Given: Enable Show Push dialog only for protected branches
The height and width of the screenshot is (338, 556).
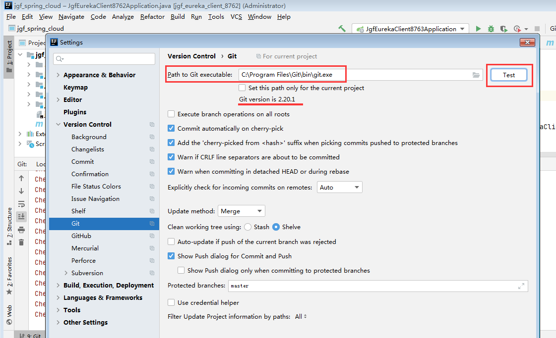Looking at the screenshot, I should click(x=181, y=270).
